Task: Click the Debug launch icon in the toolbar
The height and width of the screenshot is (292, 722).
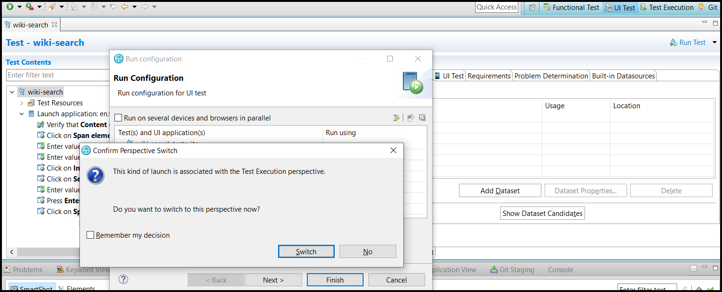Action: (28, 7)
